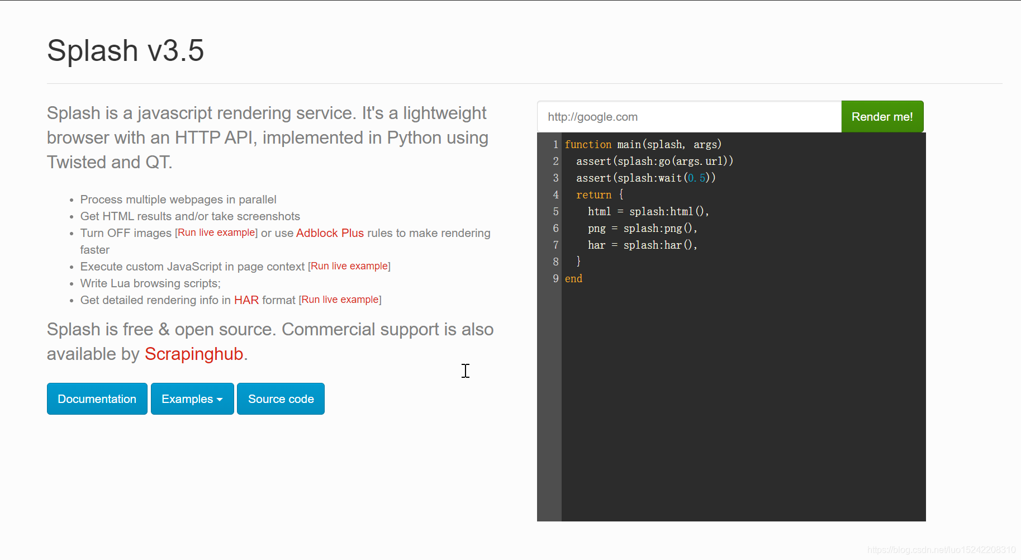Open the Adblock Plus link
Image resolution: width=1021 pixels, height=560 pixels.
[330, 233]
